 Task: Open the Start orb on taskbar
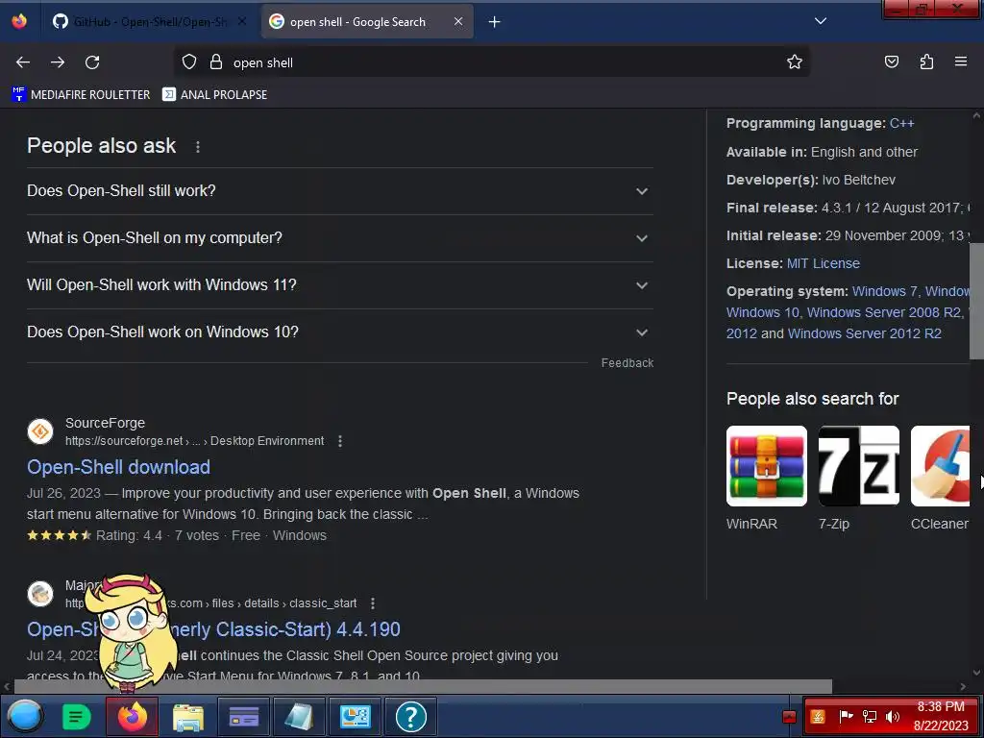coord(25,717)
